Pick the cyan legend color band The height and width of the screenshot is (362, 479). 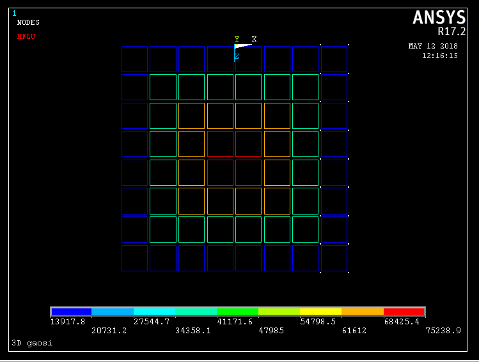coord(154,312)
